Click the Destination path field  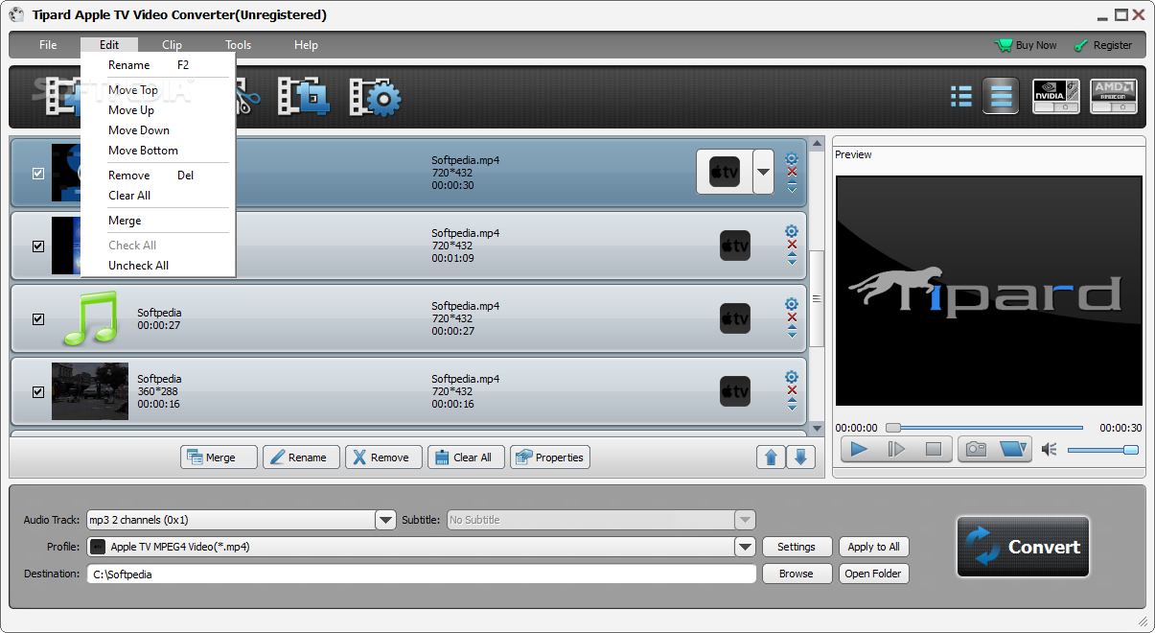pyautogui.click(x=422, y=574)
